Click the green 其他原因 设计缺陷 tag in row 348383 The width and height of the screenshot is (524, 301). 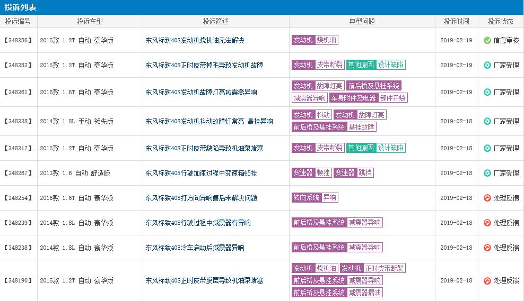(376, 65)
